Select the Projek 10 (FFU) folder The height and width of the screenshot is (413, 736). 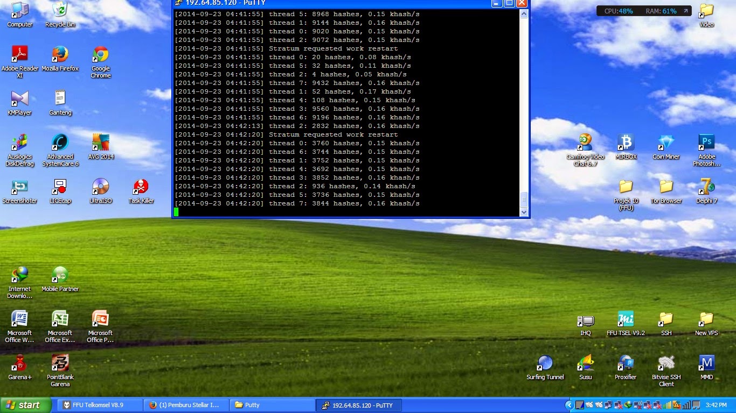point(626,194)
